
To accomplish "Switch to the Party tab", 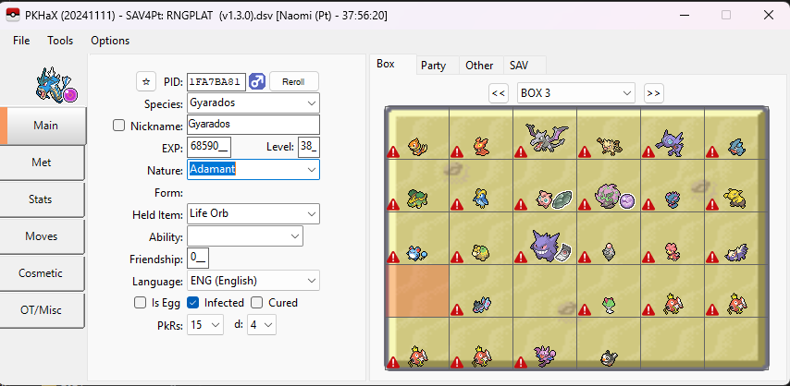I will click(x=433, y=66).
